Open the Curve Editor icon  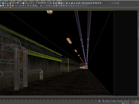pos(61,3)
